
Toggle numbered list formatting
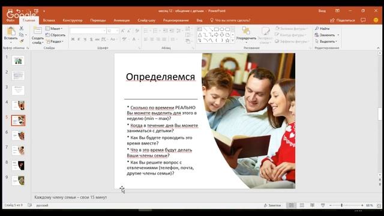[155, 31]
